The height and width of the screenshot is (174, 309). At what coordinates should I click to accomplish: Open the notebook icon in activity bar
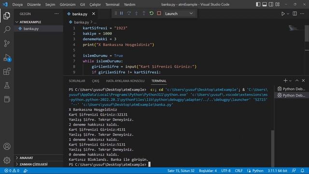[7, 99]
